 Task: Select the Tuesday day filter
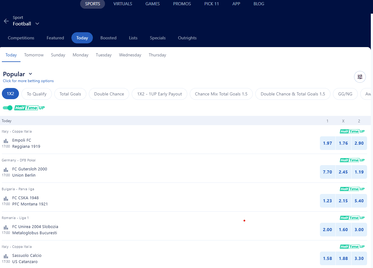pos(104,55)
